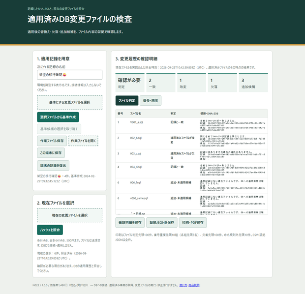Viewport: 305px width, 294px height.
Task: Click 基準候補の選択を取り消す button
Action: click(x=59, y=129)
